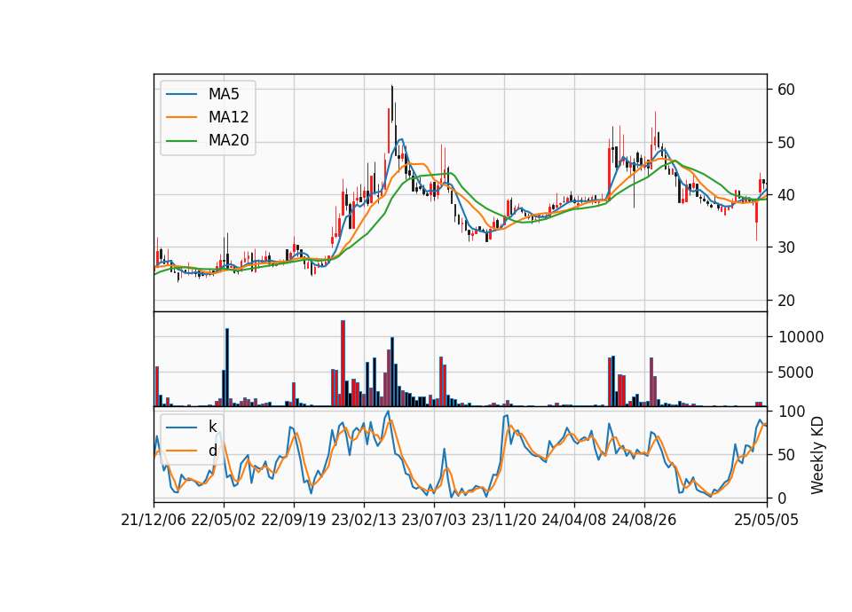Click the k legend label
Screen dimensions: 852x612
pyautogui.click(x=212, y=427)
